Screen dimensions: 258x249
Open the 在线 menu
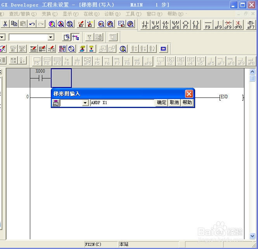tap(92, 14)
